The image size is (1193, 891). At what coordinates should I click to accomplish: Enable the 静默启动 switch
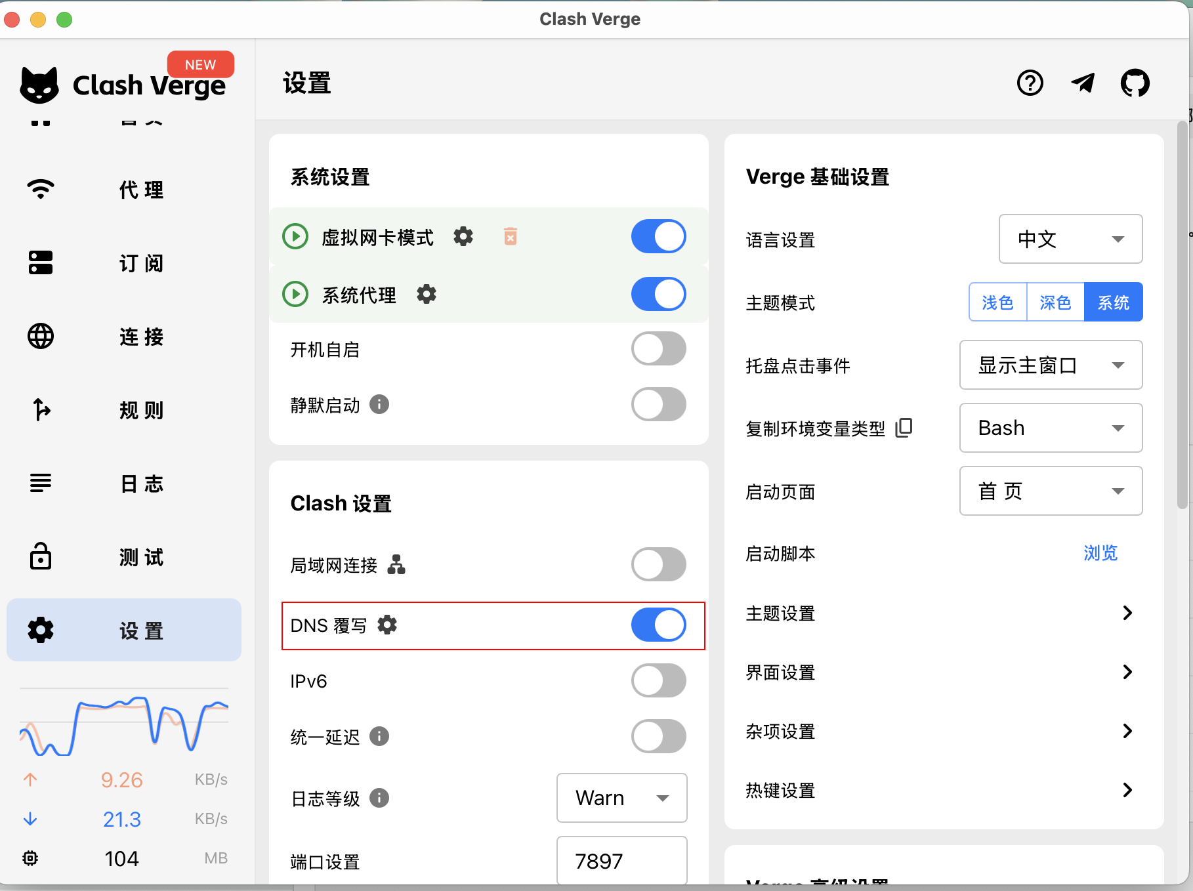659,404
